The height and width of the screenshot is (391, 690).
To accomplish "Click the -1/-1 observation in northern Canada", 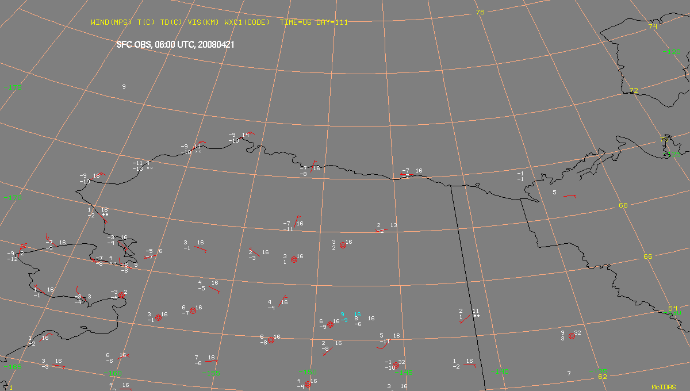I will point(520,176).
